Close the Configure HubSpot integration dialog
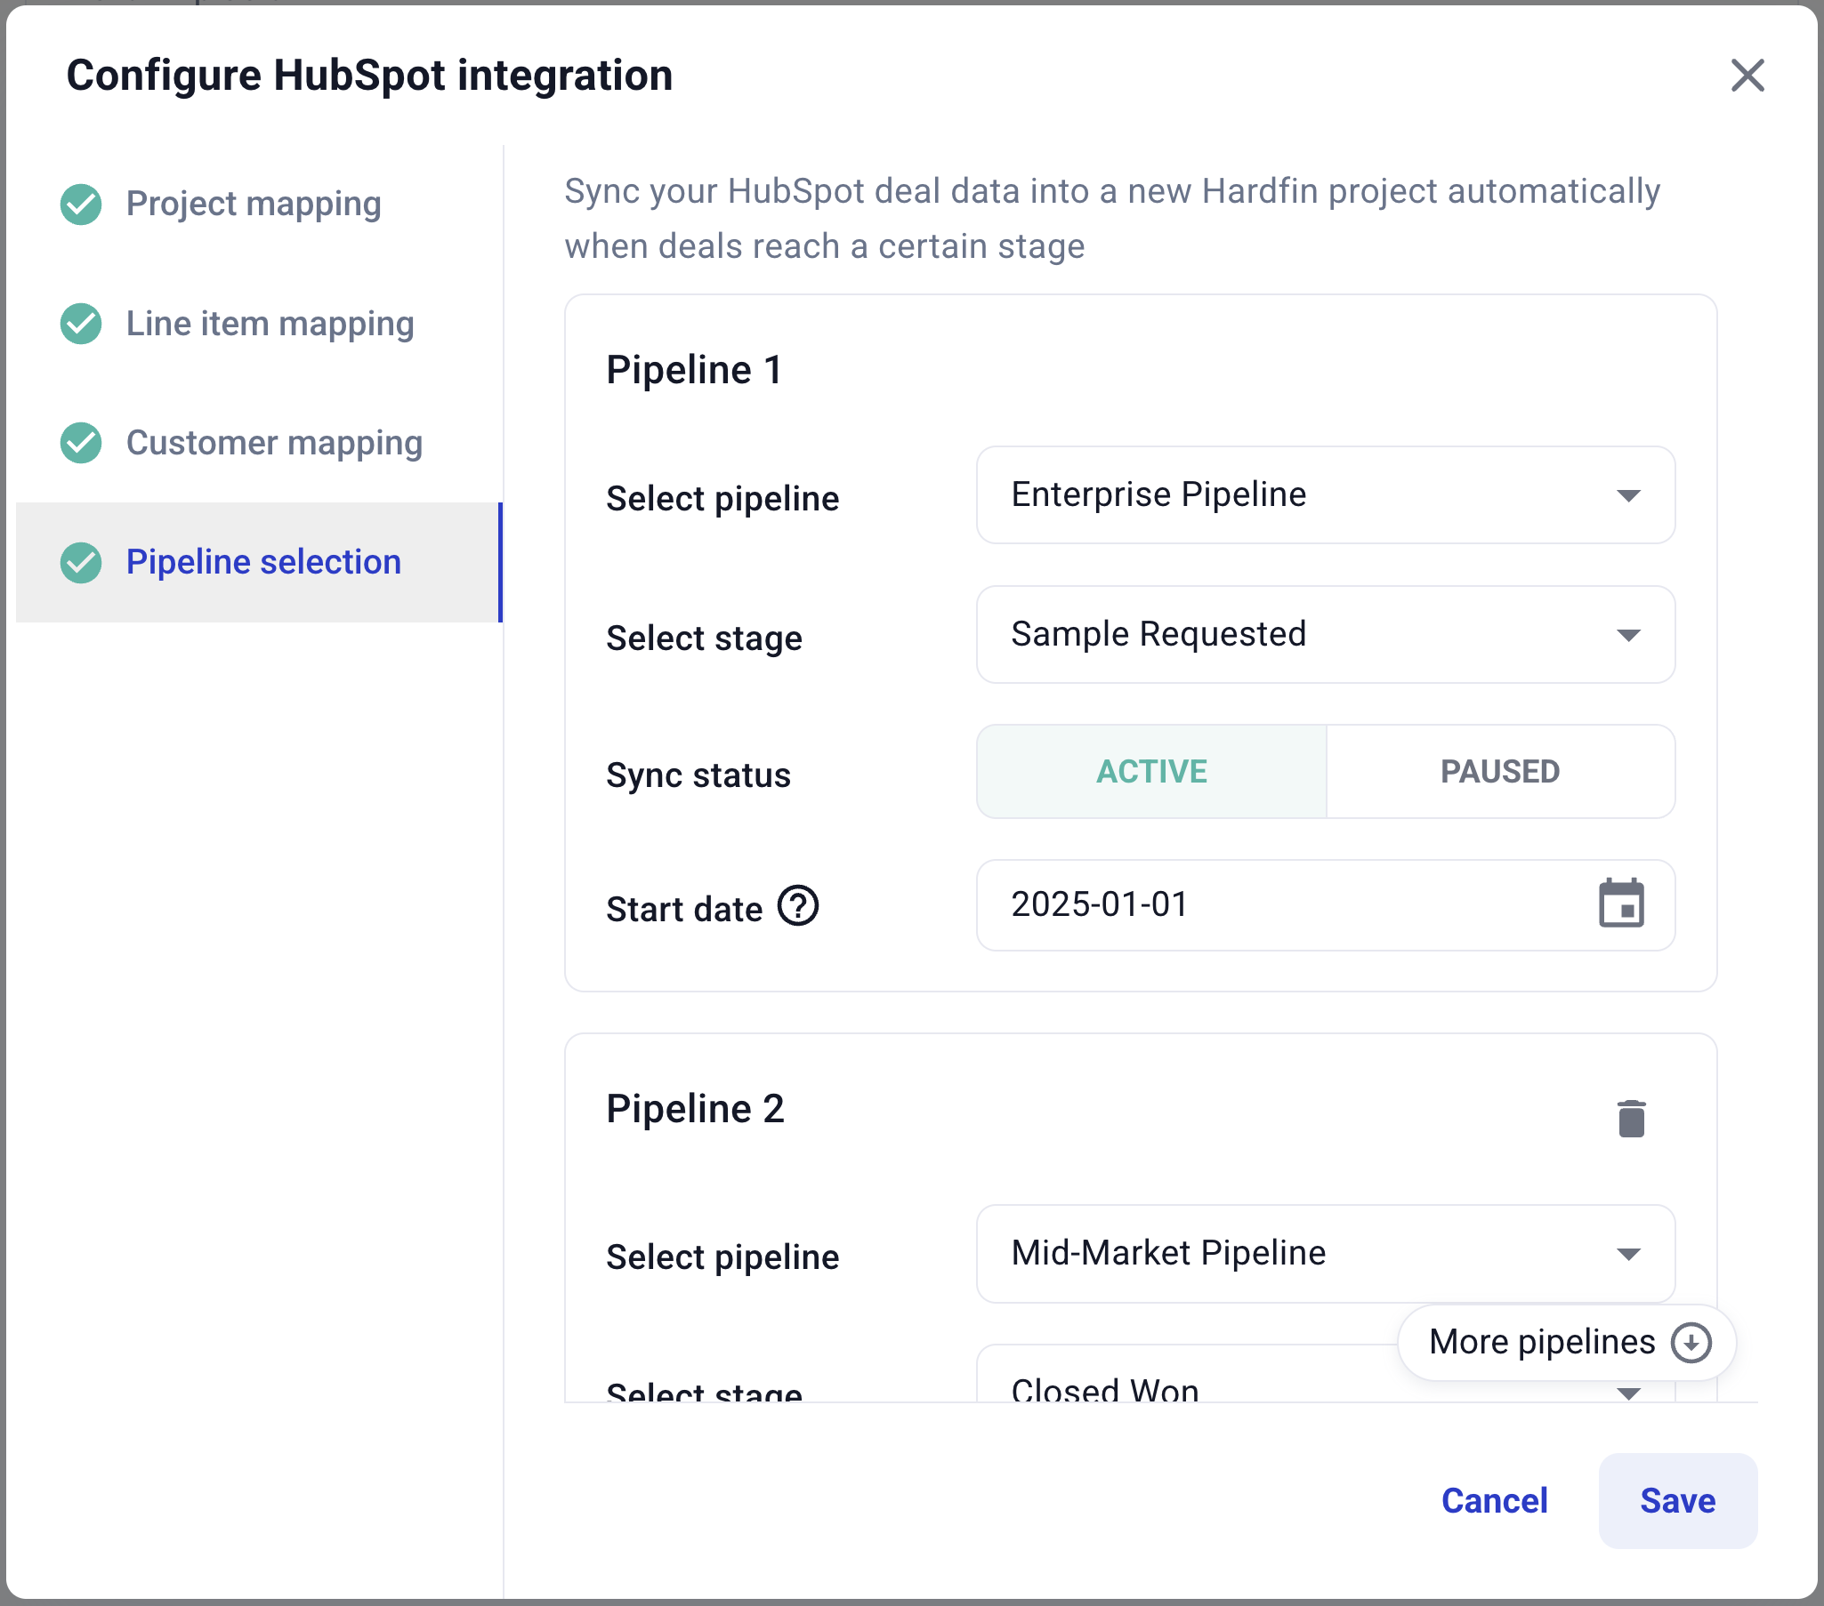 [x=1747, y=75]
